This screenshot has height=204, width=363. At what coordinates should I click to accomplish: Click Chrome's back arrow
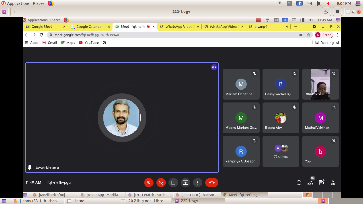click(x=26, y=35)
